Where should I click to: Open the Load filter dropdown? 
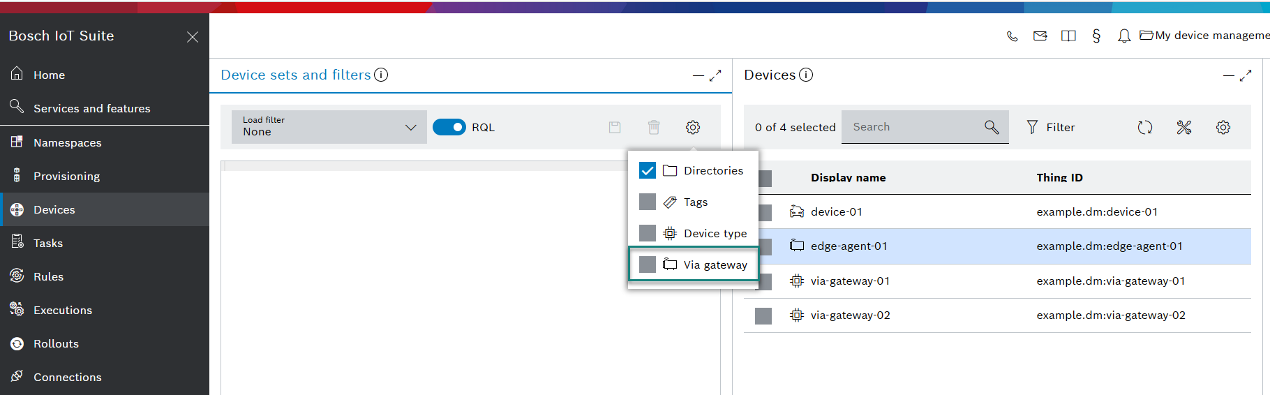click(x=329, y=127)
